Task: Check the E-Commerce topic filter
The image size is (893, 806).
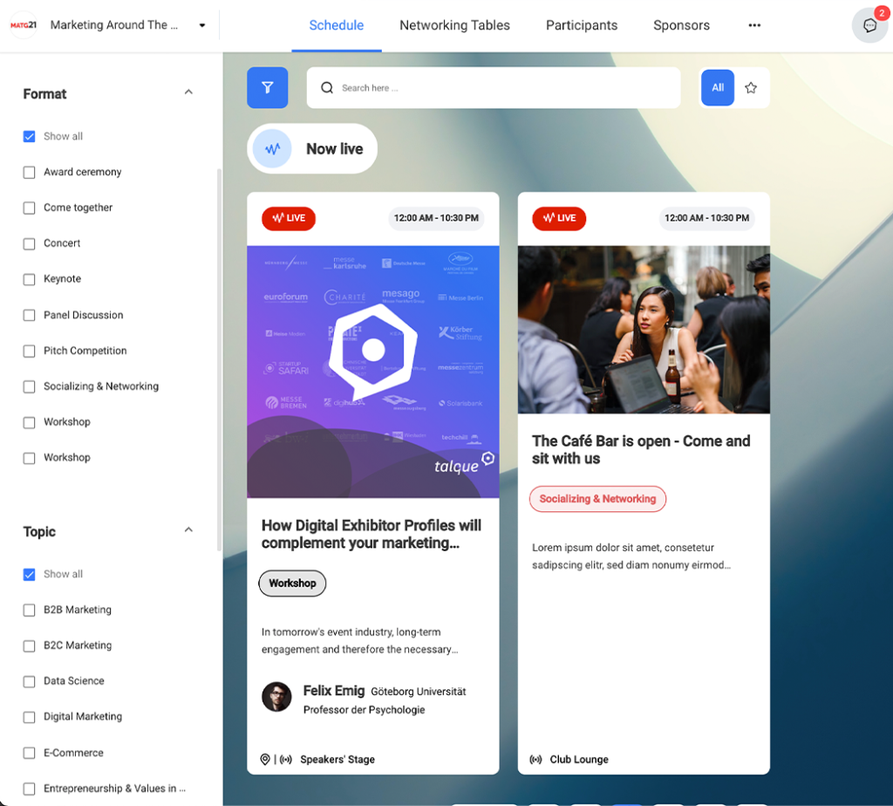Action: (x=29, y=753)
